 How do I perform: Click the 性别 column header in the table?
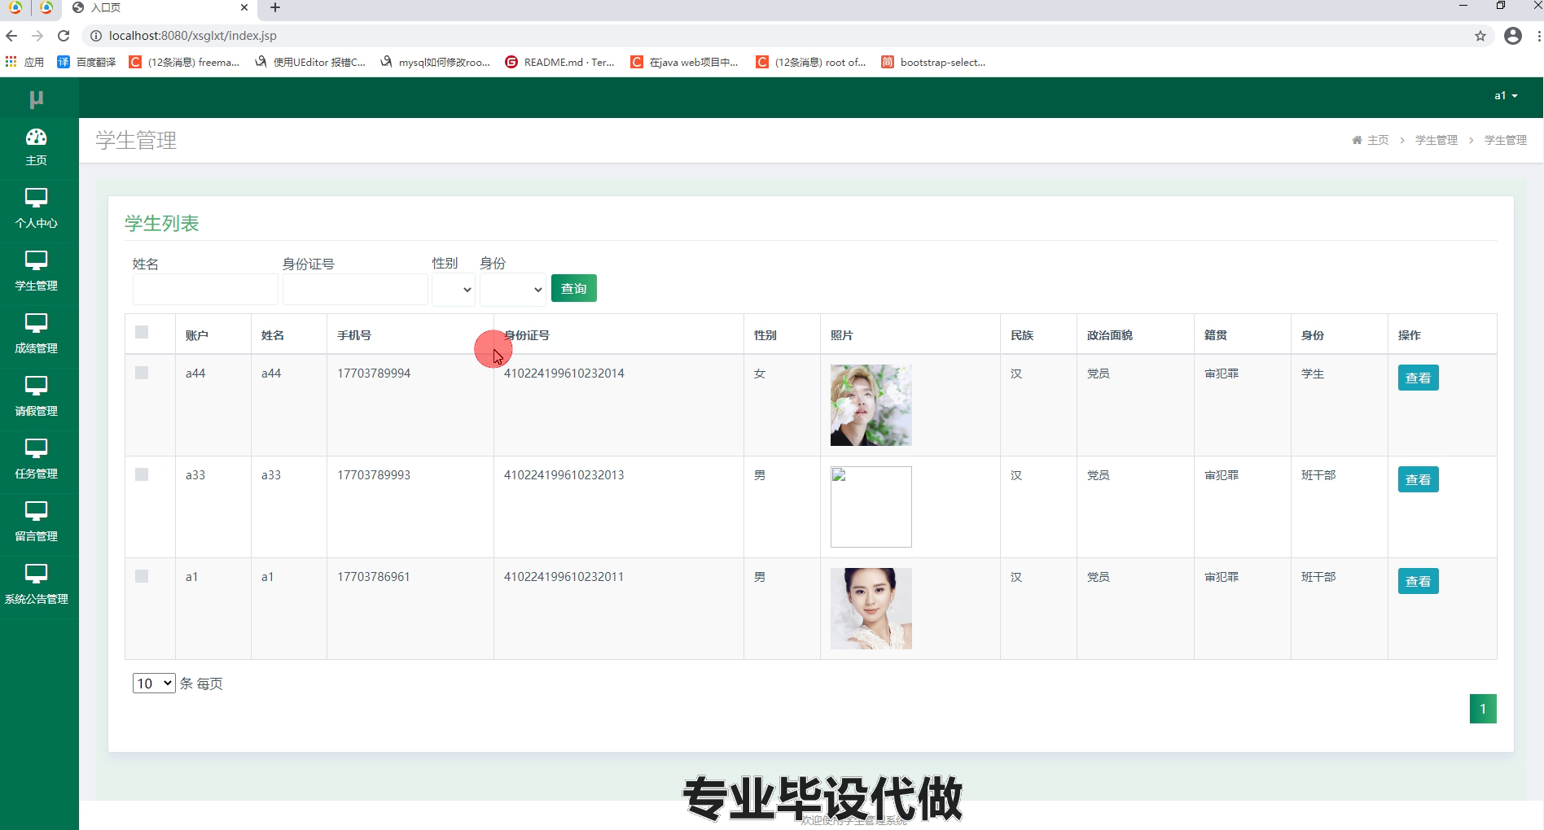pyautogui.click(x=765, y=335)
